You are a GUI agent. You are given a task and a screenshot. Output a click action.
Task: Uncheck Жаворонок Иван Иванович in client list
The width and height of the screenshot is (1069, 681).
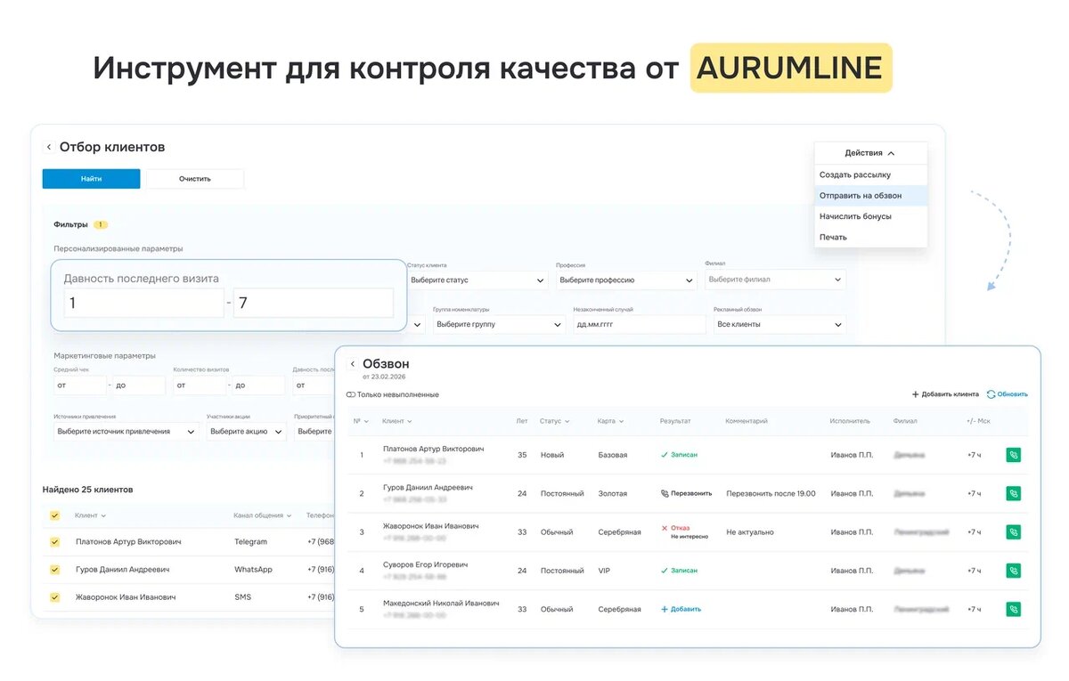55,597
